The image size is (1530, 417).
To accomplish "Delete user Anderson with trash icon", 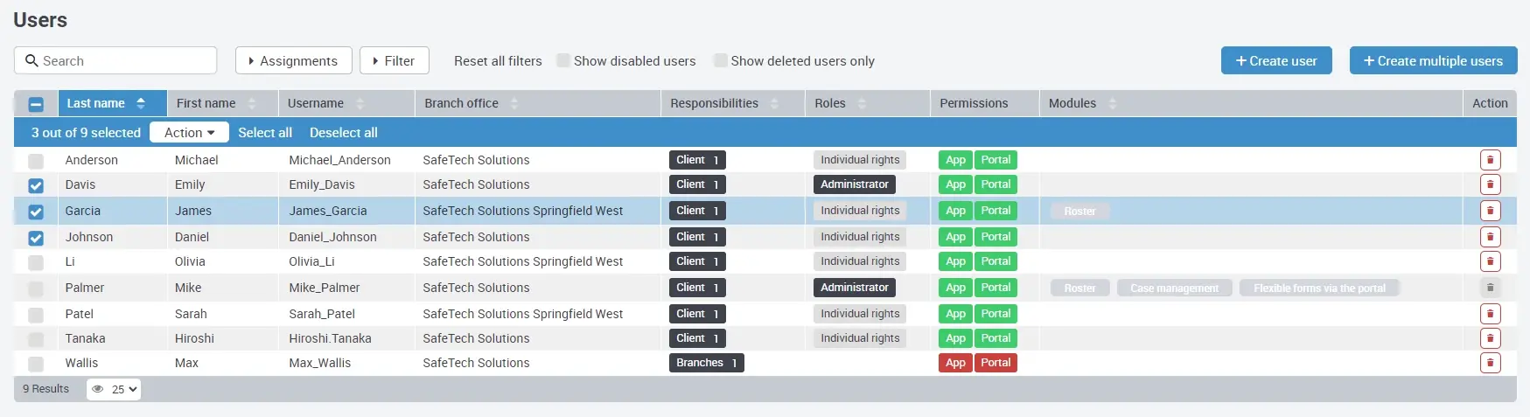I will click(1490, 160).
